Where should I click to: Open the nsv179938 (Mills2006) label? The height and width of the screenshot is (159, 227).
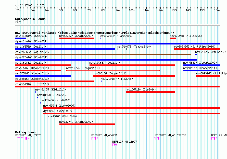coord(186,36)
